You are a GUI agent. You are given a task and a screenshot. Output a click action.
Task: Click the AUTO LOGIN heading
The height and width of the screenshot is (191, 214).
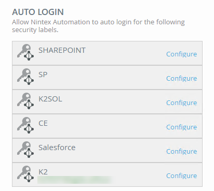(38, 12)
